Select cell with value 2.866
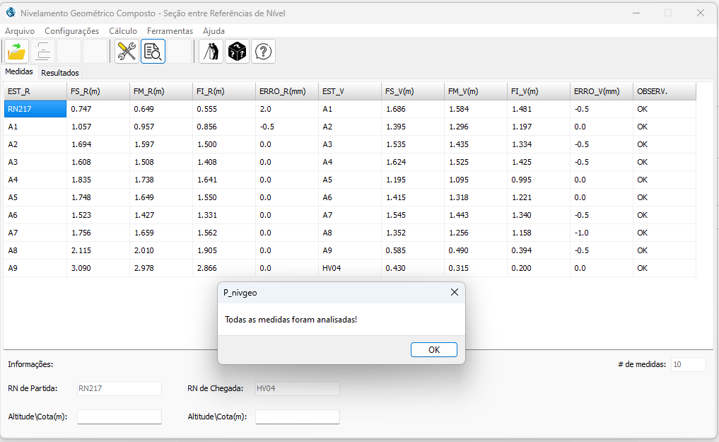The height and width of the screenshot is (442, 719). 224,268
